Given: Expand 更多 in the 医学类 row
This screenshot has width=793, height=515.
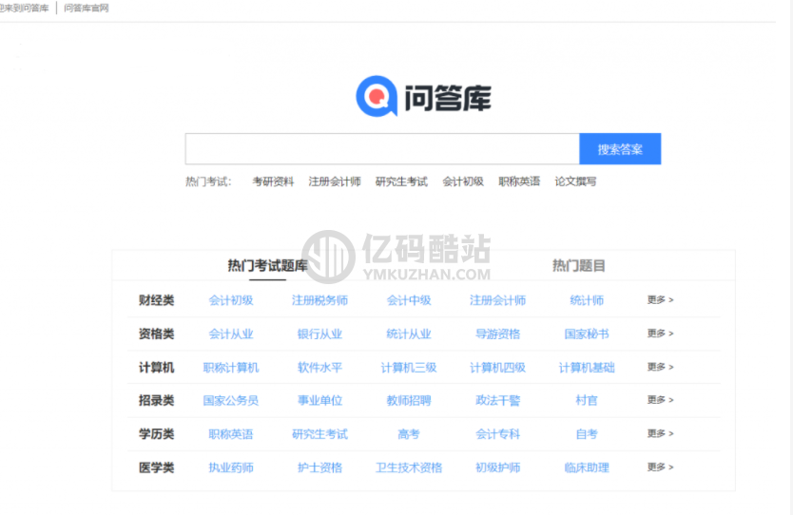Looking at the screenshot, I should point(661,467).
